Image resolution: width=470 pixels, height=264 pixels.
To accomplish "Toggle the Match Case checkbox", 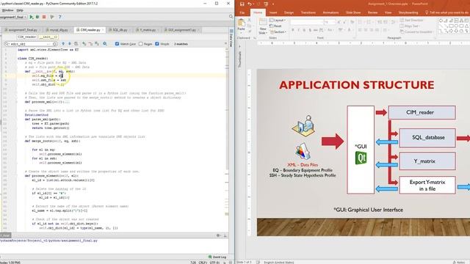I will (x=117, y=44).
